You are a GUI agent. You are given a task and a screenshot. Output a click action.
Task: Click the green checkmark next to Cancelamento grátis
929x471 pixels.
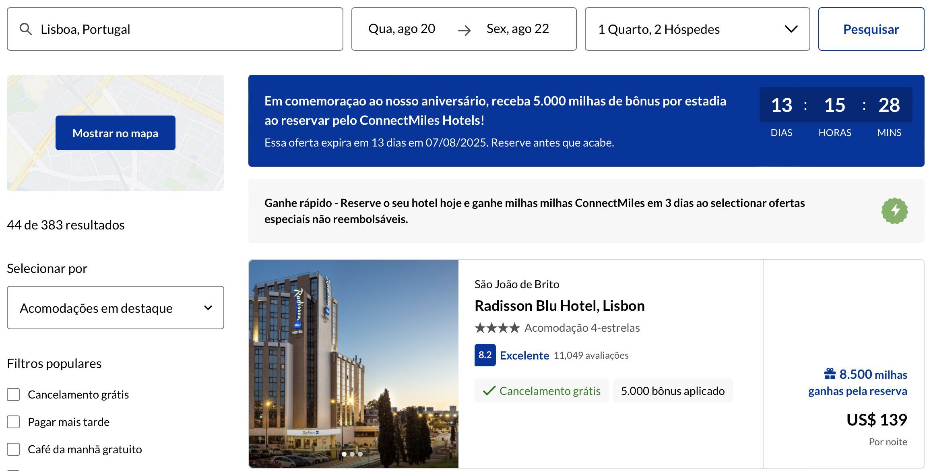[x=489, y=391]
